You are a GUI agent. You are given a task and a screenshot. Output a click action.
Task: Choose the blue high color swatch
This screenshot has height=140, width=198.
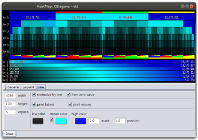81,121
